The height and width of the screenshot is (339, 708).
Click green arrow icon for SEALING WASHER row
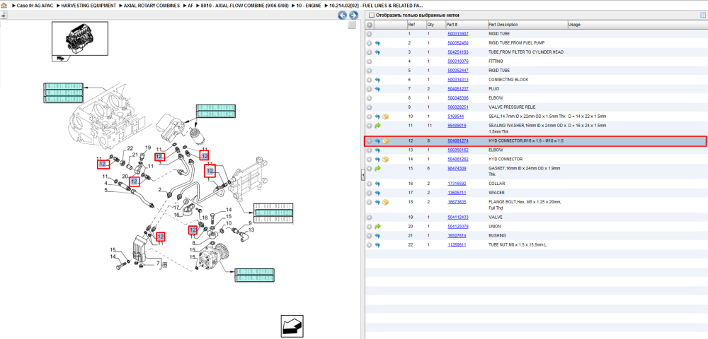[377, 126]
